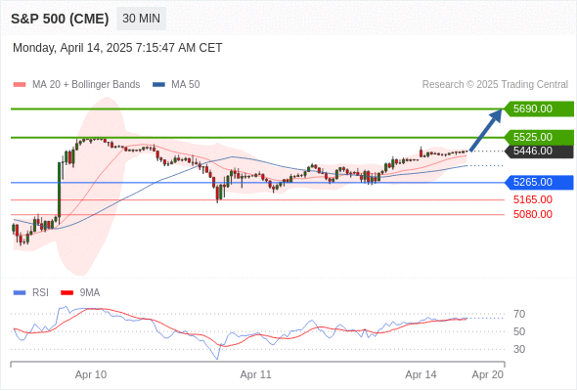Click the 5080.00 support level label

[x=533, y=214]
